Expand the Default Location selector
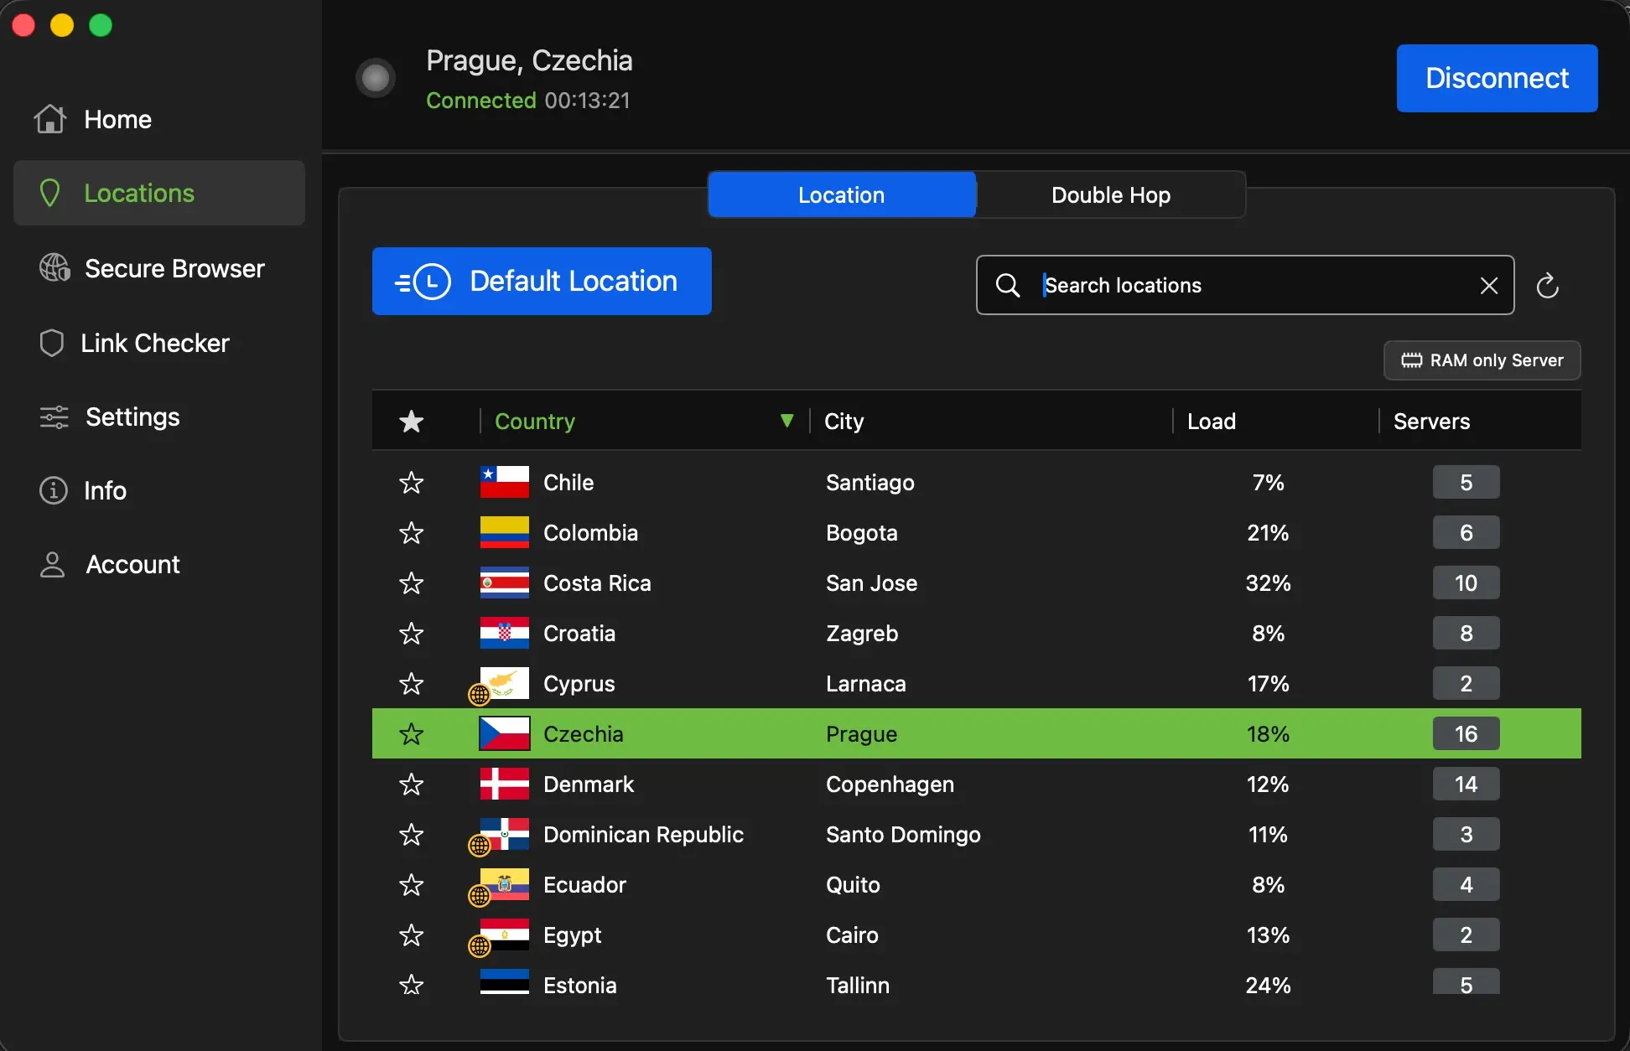 click(x=541, y=281)
